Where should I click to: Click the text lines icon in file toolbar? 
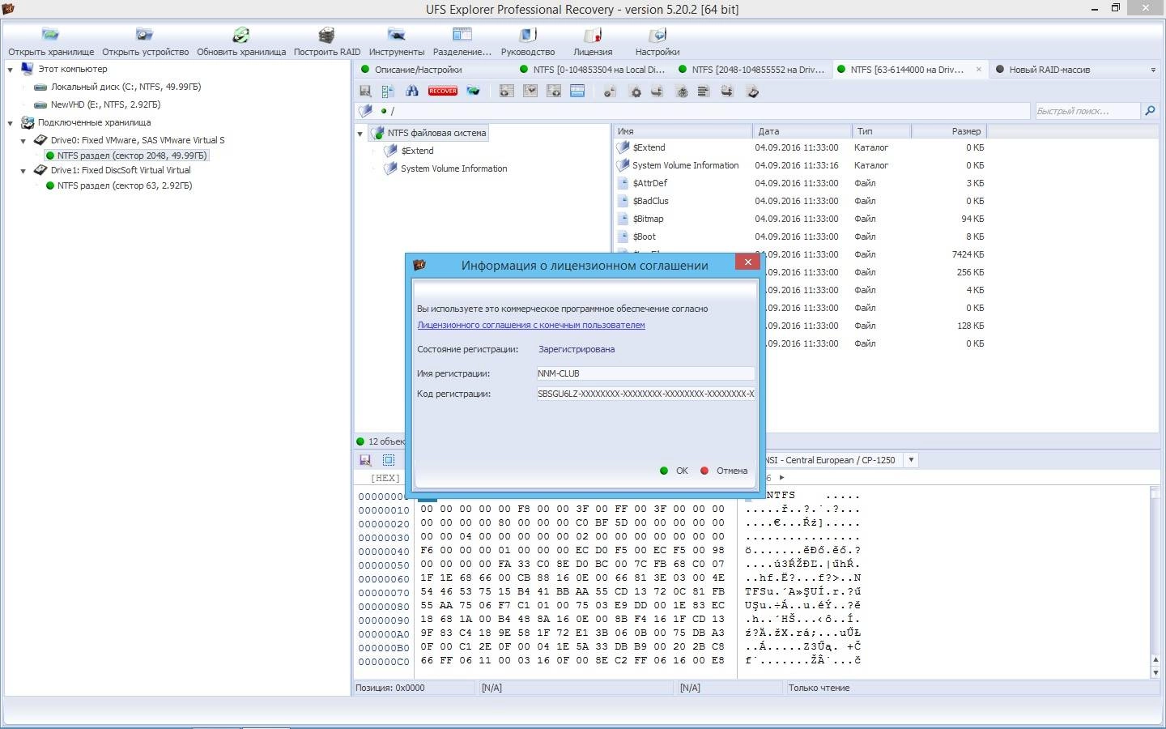(703, 92)
